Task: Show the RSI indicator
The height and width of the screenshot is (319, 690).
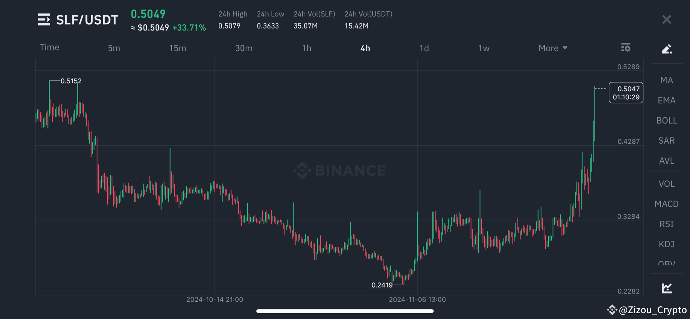Action: pyautogui.click(x=667, y=224)
